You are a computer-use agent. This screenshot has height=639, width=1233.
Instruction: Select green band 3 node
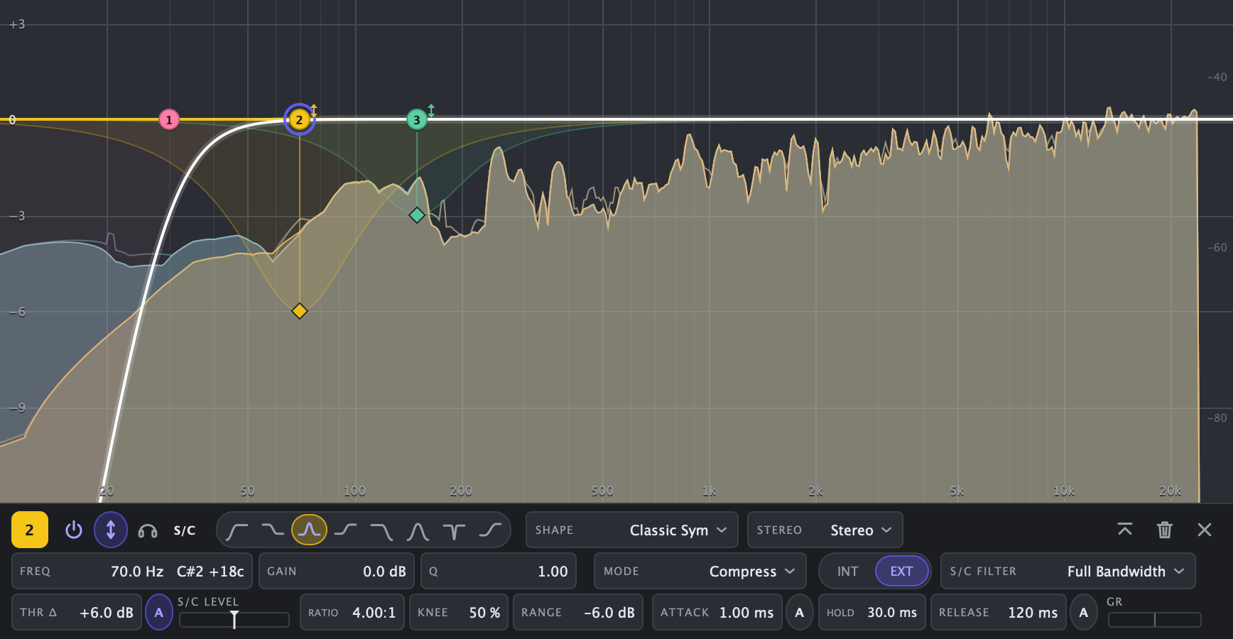point(417,120)
